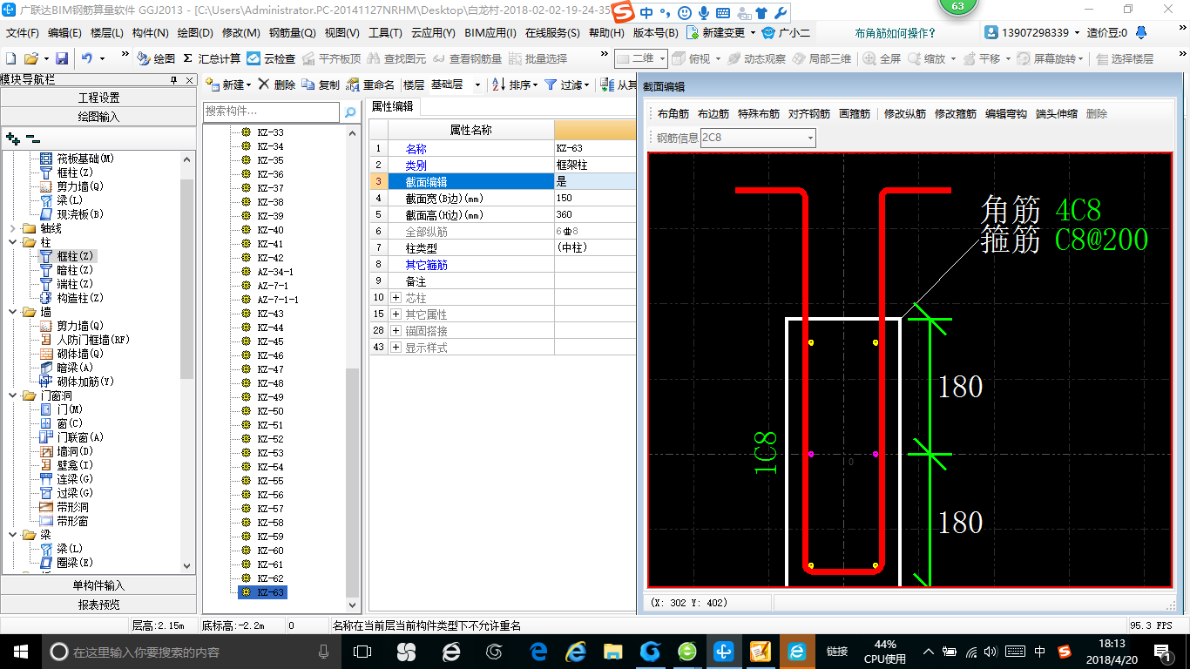Click the search magnifier next to 搜索构件
This screenshot has width=1190, height=669.
[350, 112]
